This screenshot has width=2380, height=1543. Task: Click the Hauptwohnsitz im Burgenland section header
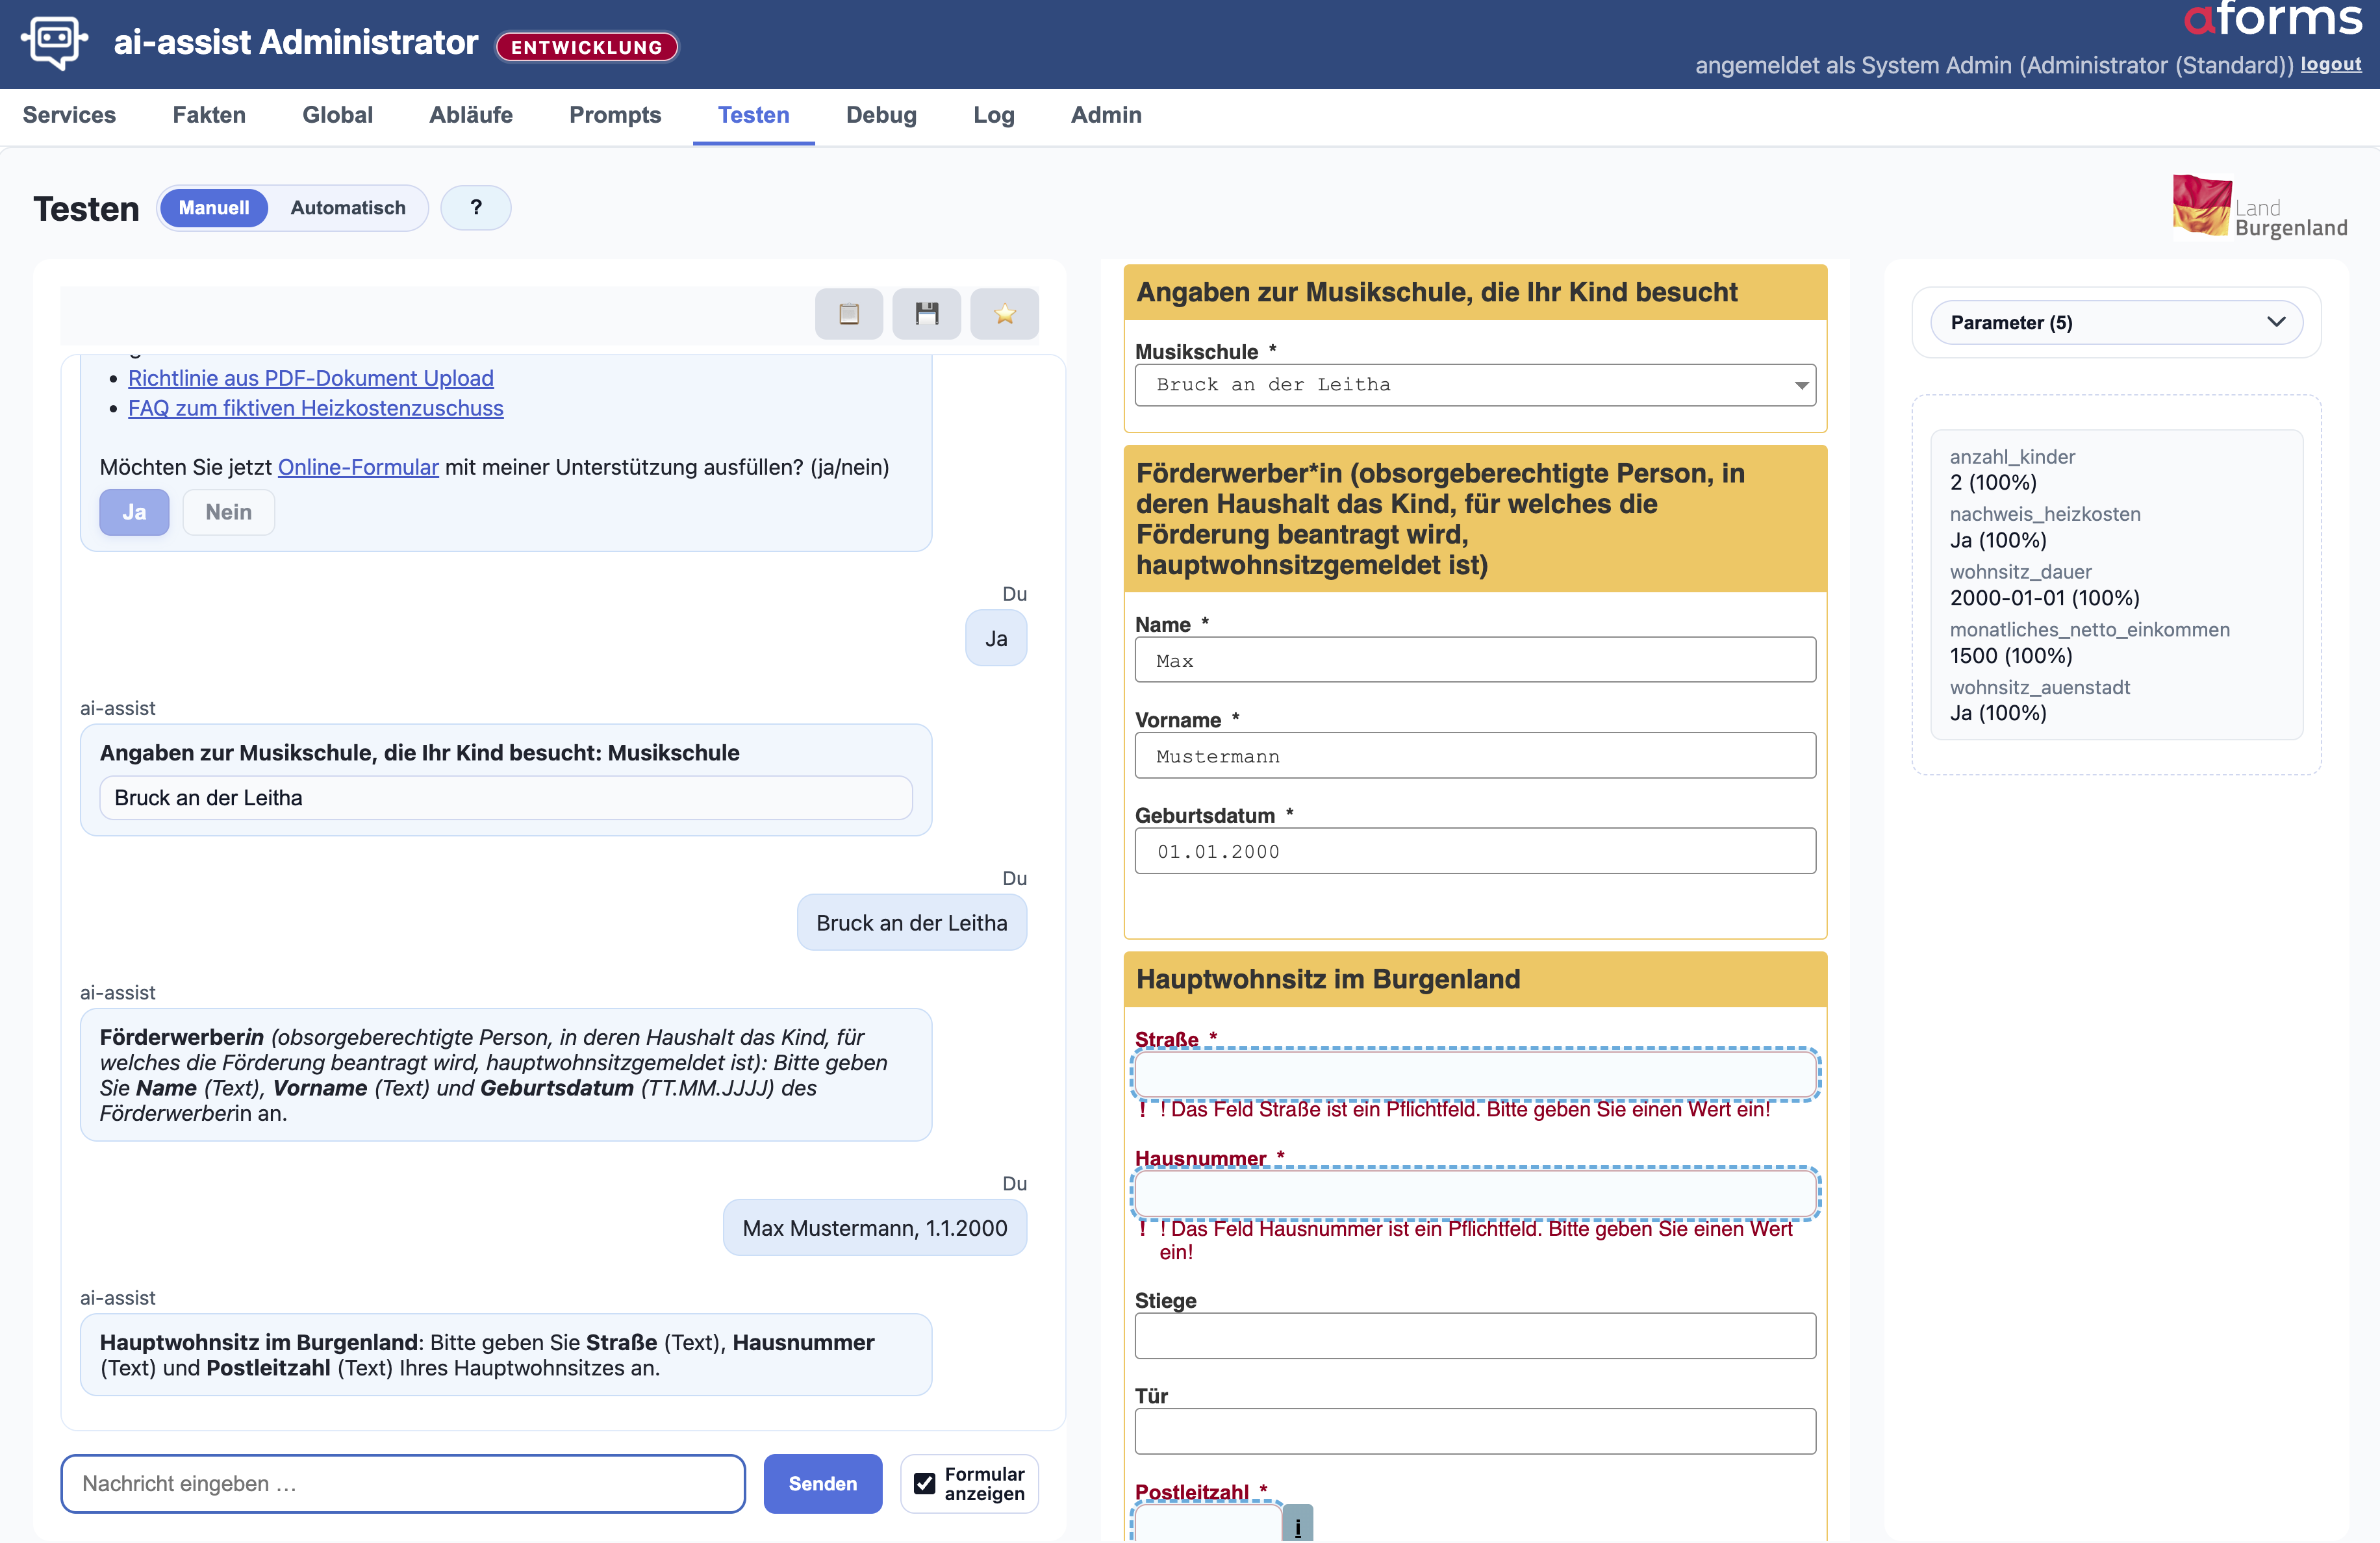(1475, 980)
